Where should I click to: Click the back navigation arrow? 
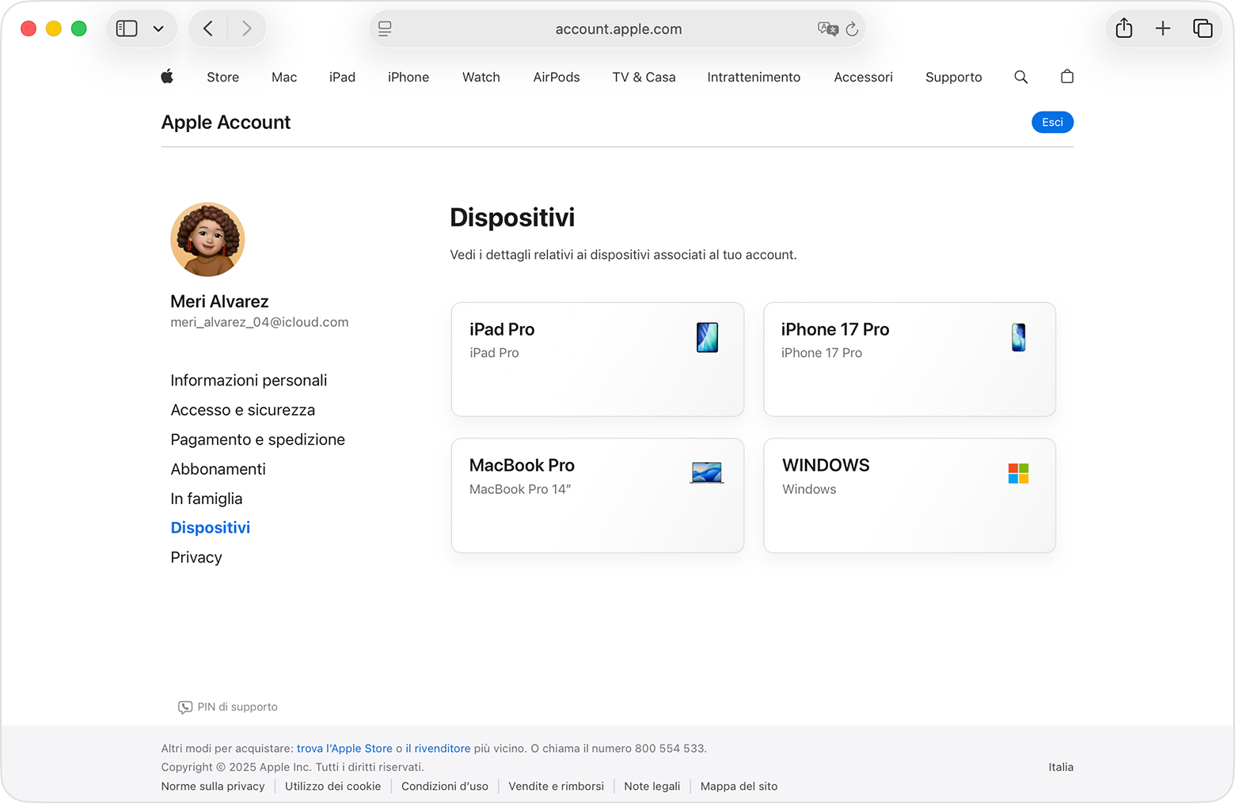(207, 28)
